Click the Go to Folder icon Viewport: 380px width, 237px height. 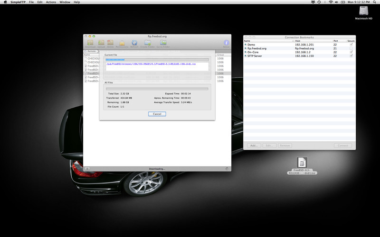[x=163, y=43]
